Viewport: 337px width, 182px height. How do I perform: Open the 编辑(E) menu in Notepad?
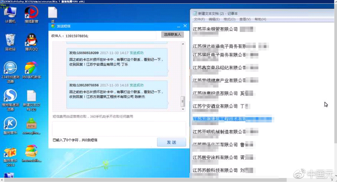point(214,19)
